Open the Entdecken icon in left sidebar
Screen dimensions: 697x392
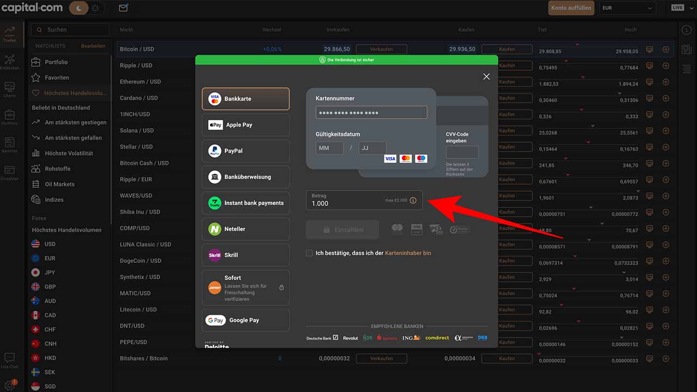click(x=9, y=62)
